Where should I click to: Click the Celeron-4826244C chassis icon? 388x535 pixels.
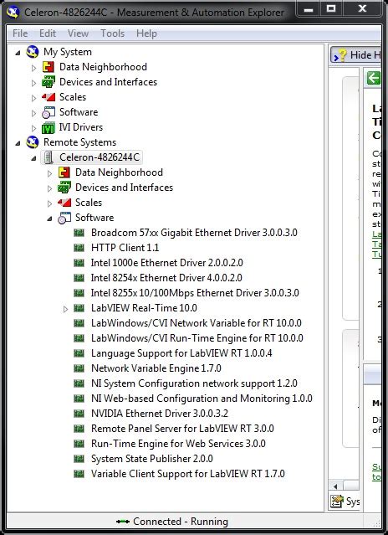coord(48,157)
